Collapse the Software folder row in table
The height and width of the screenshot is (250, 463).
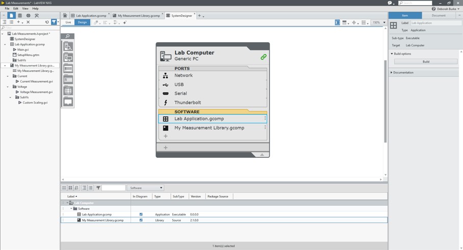pos(71,208)
